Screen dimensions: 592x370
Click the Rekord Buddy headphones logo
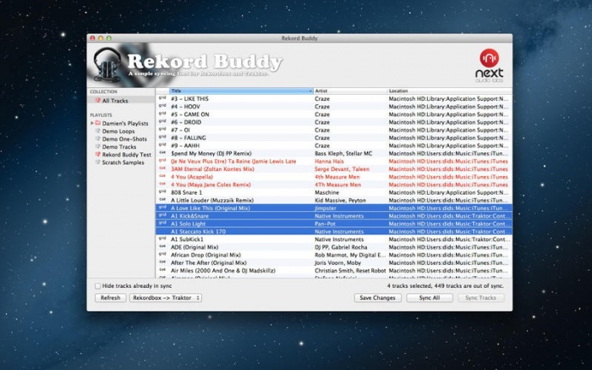[107, 64]
